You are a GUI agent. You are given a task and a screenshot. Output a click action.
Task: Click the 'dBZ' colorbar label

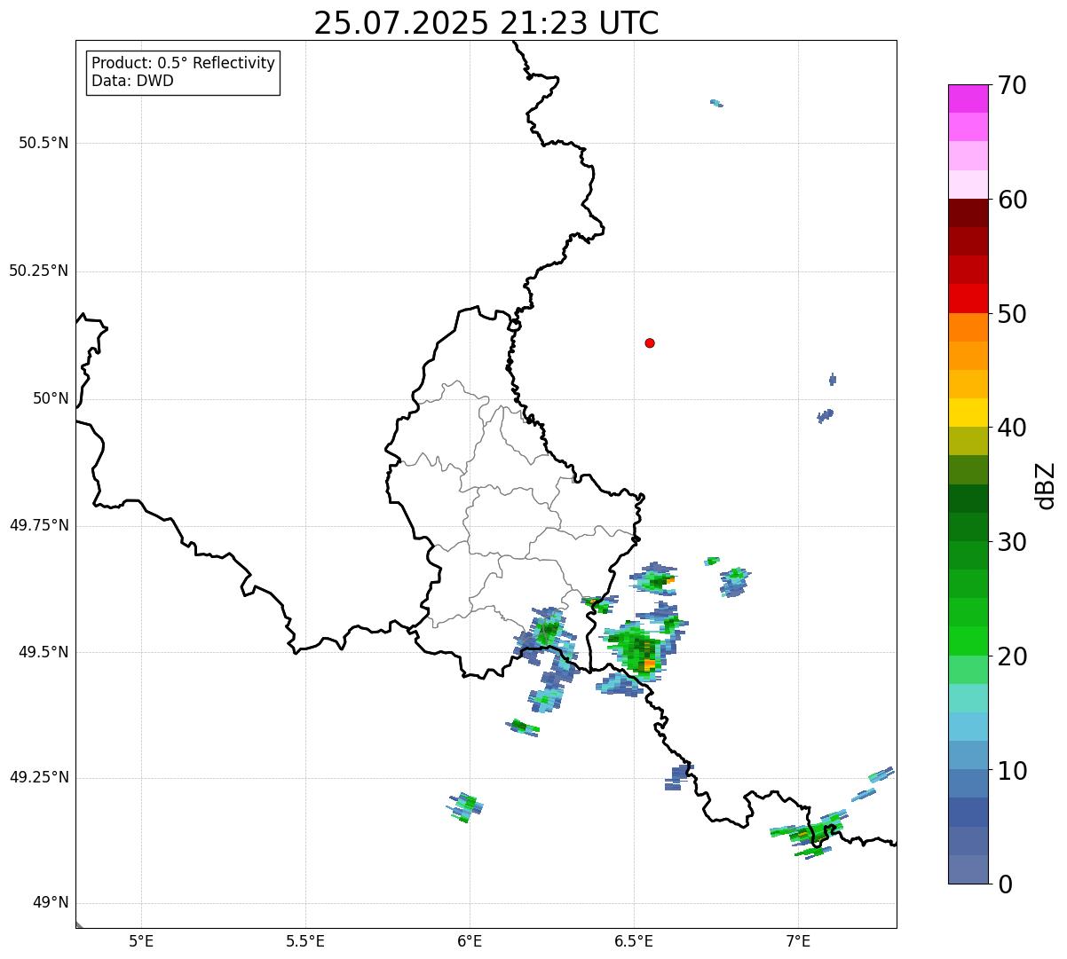click(x=1046, y=484)
